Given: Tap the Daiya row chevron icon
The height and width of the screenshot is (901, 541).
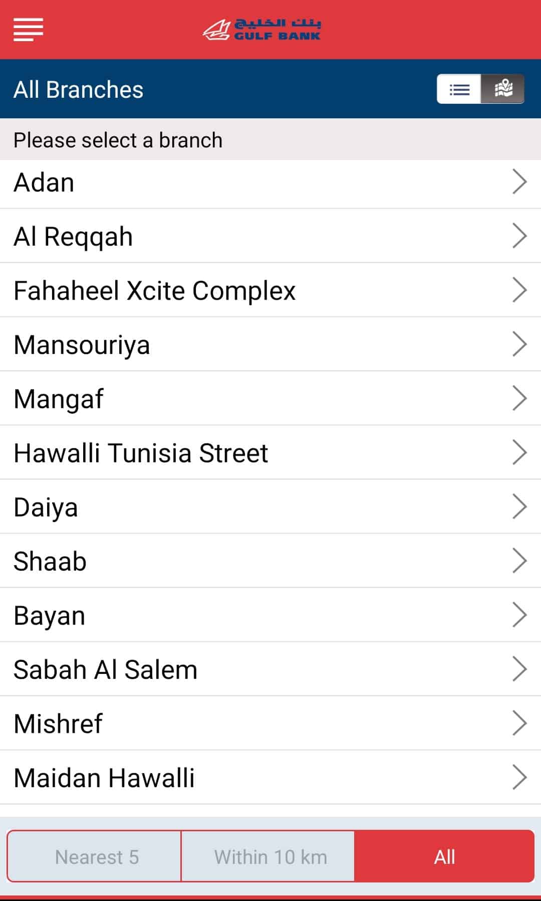Looking at the screenshot, I should click(x=519, y=506).
